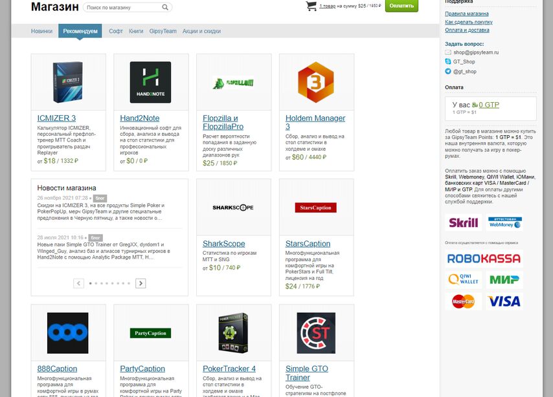Open the shopping cart icon
The width and height of the screenshot is (553, 397).
point(311,6)
